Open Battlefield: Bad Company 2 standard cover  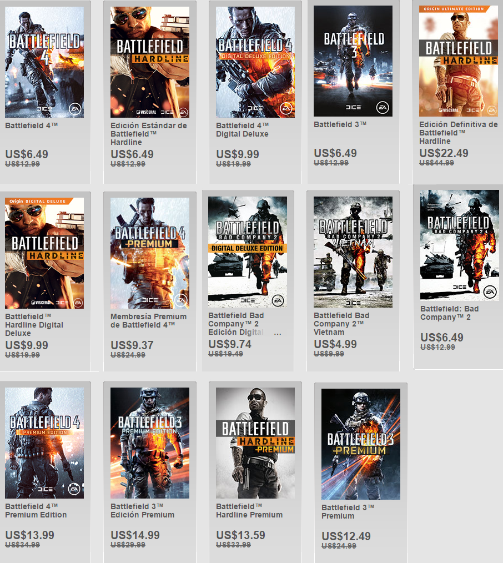tap(460, 245)
